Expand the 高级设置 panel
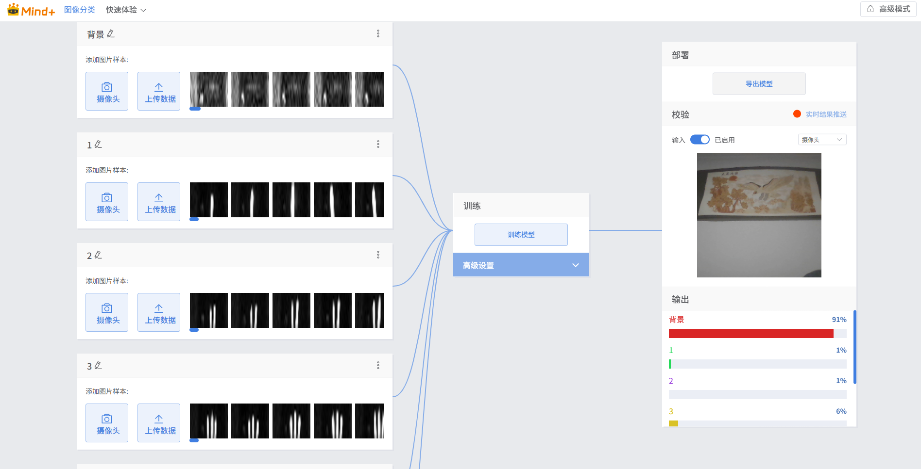921x469 pixels. tap(521, 265)
